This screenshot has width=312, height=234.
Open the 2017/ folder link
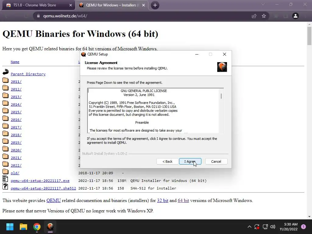click(x=16, y=127)
